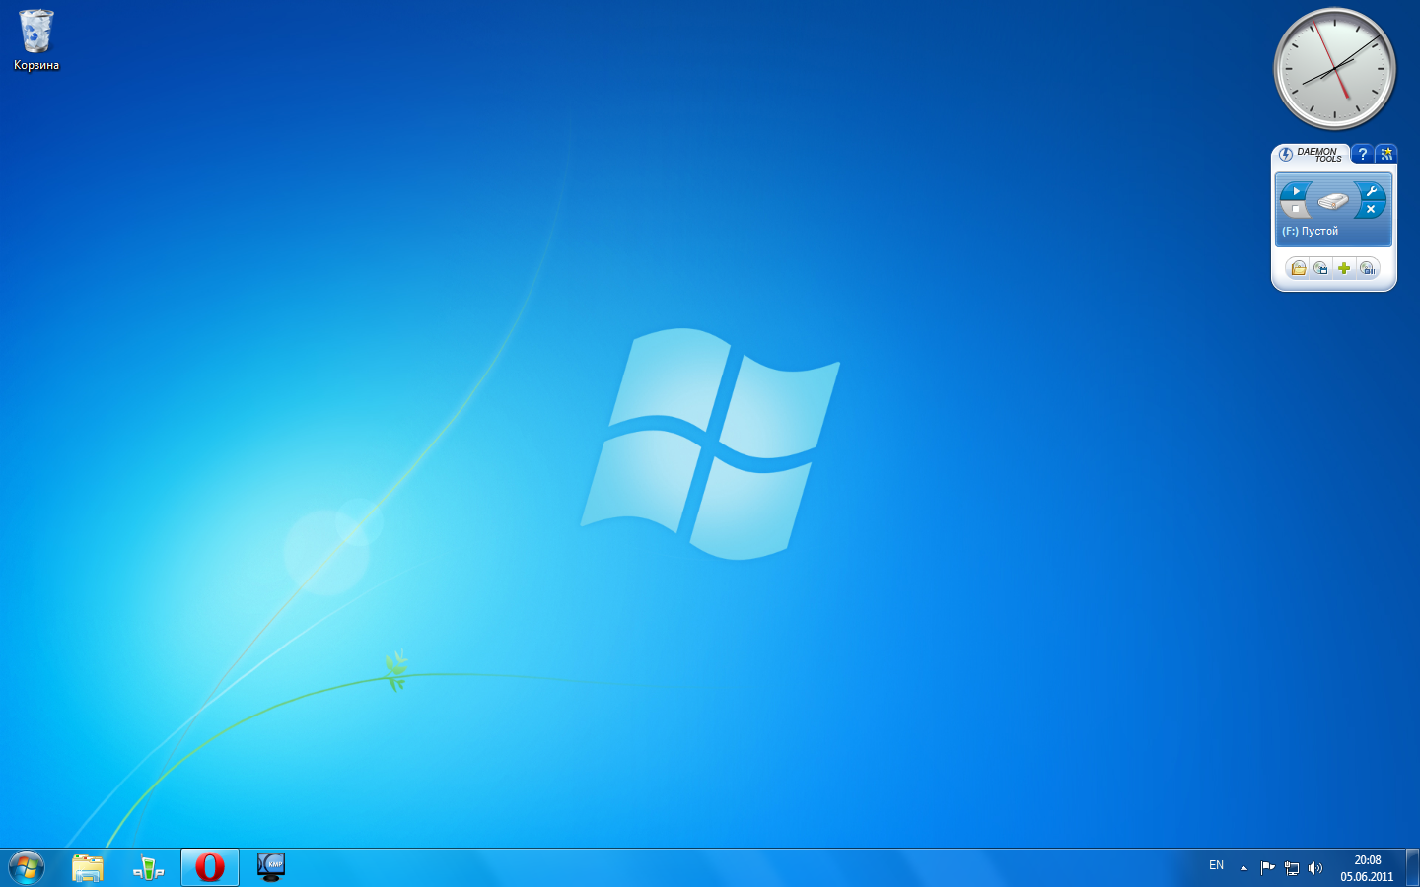
Task: Mount image with the play button
Action: point(1295,191)
